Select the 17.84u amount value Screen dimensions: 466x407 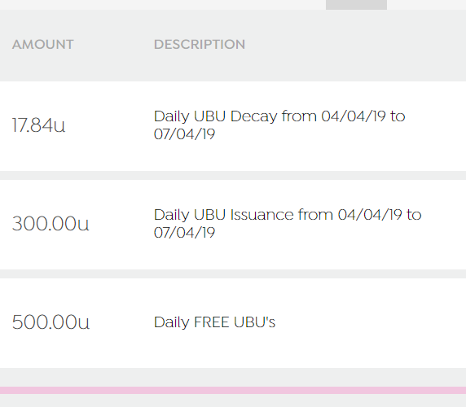pos(38,125)
